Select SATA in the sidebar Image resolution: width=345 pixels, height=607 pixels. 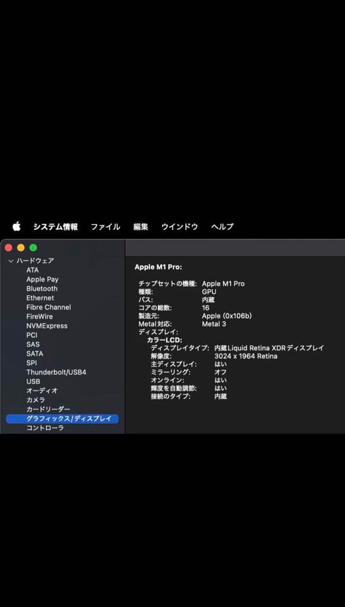point(35,354)
